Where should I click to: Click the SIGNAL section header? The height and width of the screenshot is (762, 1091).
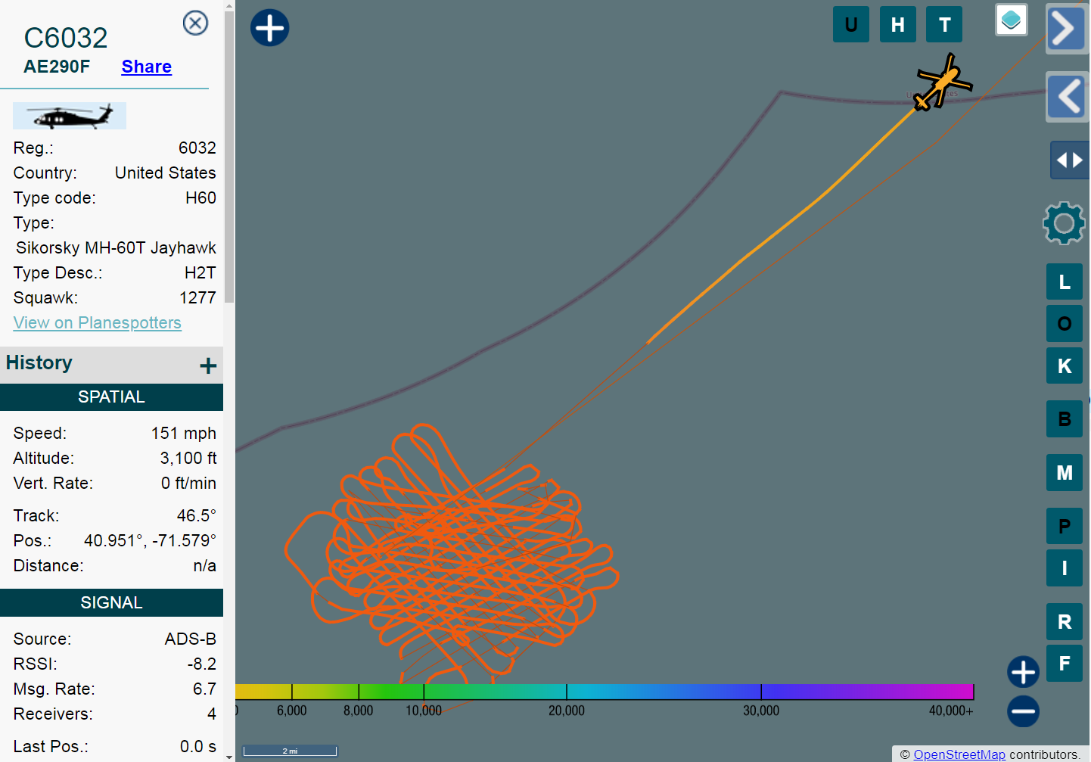pyautogui.click(x=111, y=603)
